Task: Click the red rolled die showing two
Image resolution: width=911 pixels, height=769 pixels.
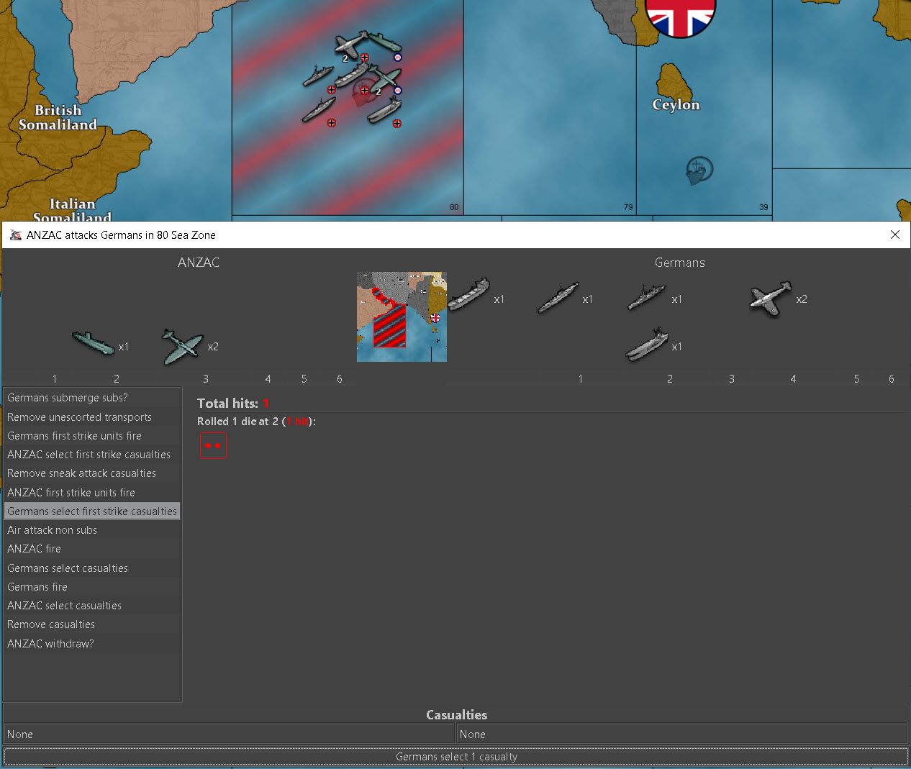Action: (213, 445)
